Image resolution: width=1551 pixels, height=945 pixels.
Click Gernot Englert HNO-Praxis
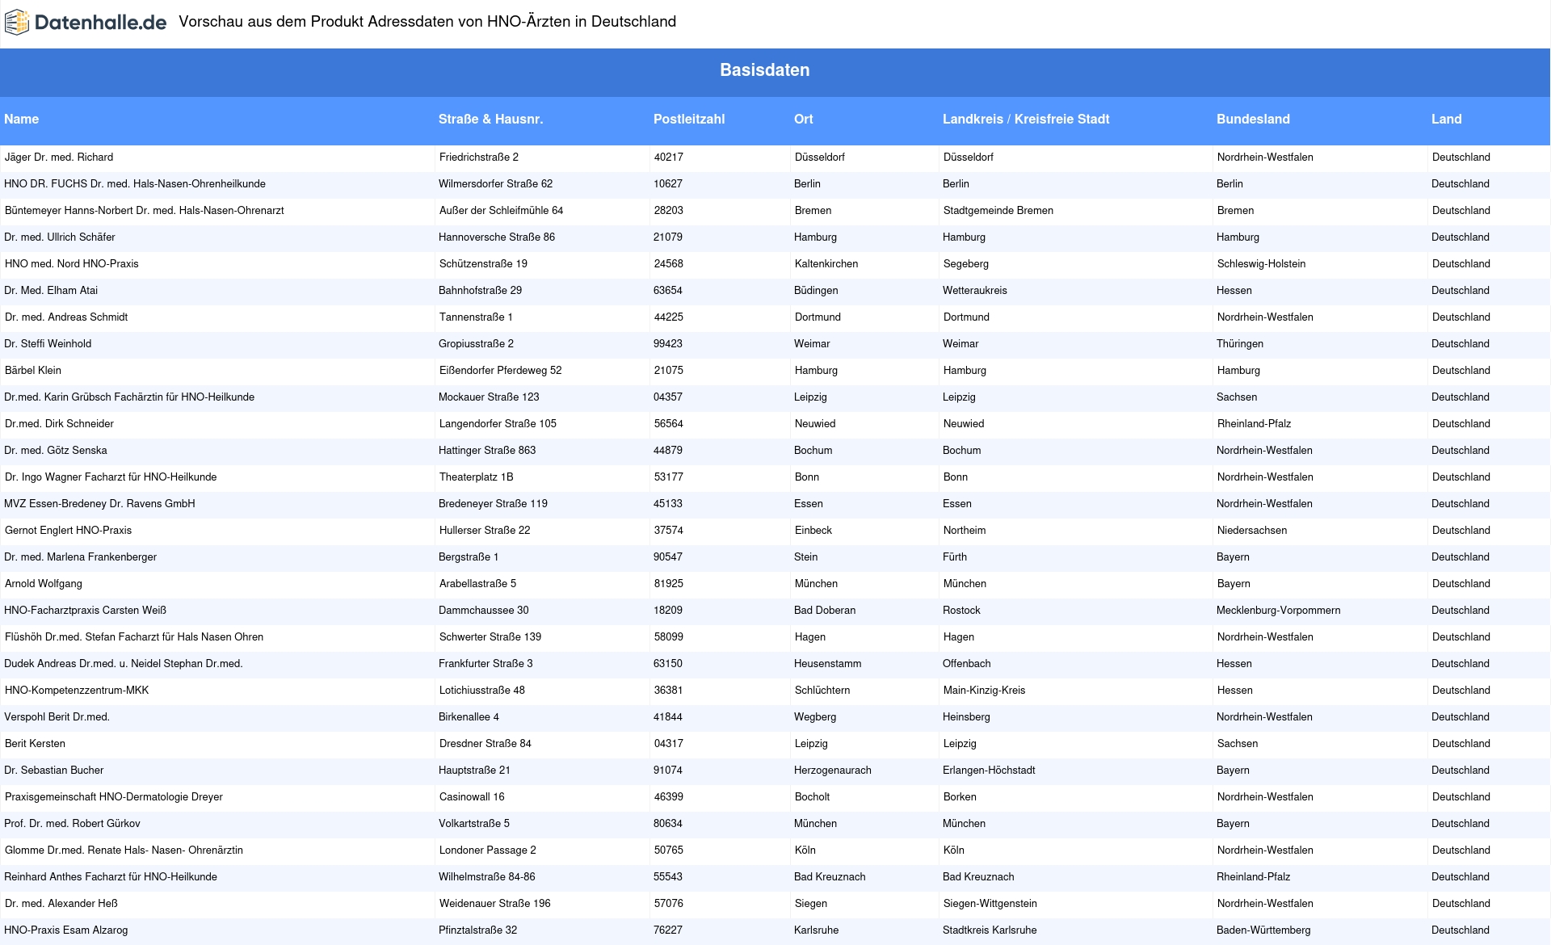(68, 531)
